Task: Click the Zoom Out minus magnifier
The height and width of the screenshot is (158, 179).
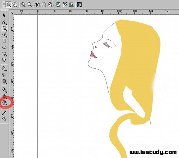Action: (30, 5)
